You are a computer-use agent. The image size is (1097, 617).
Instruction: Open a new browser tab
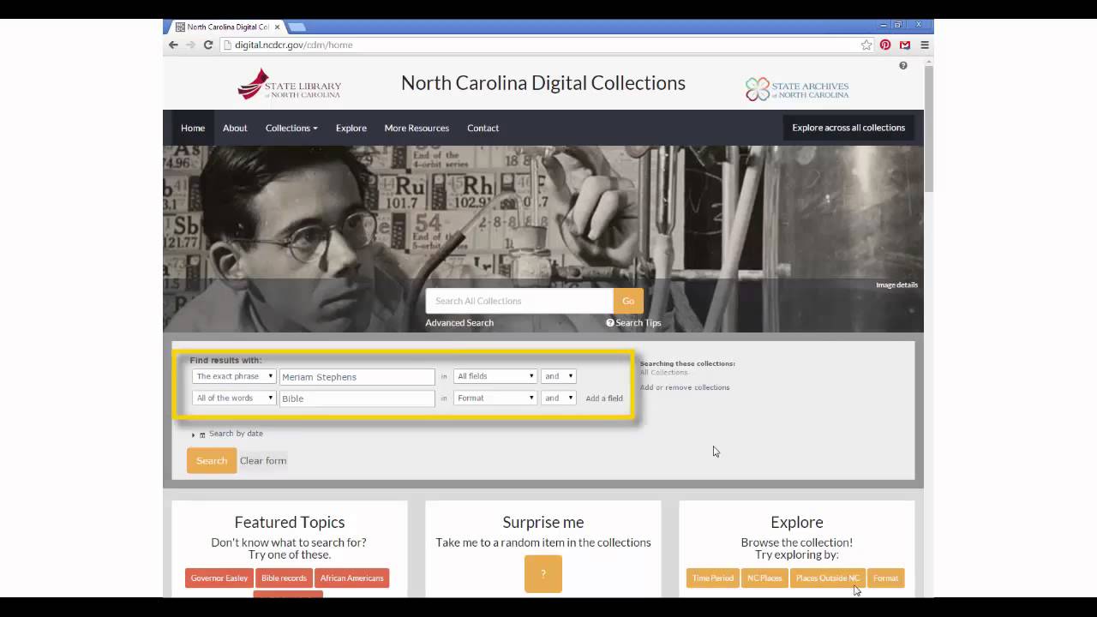pyautogui.click(x=297, y=27)
